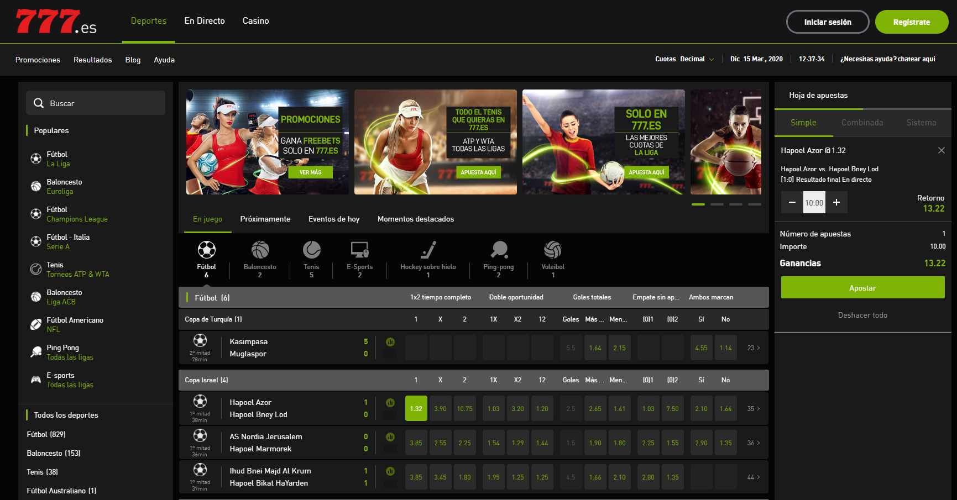Viewport: 957px width, 500px height.
Task: Open the Promociones link
Action: (x=38, y=60)
